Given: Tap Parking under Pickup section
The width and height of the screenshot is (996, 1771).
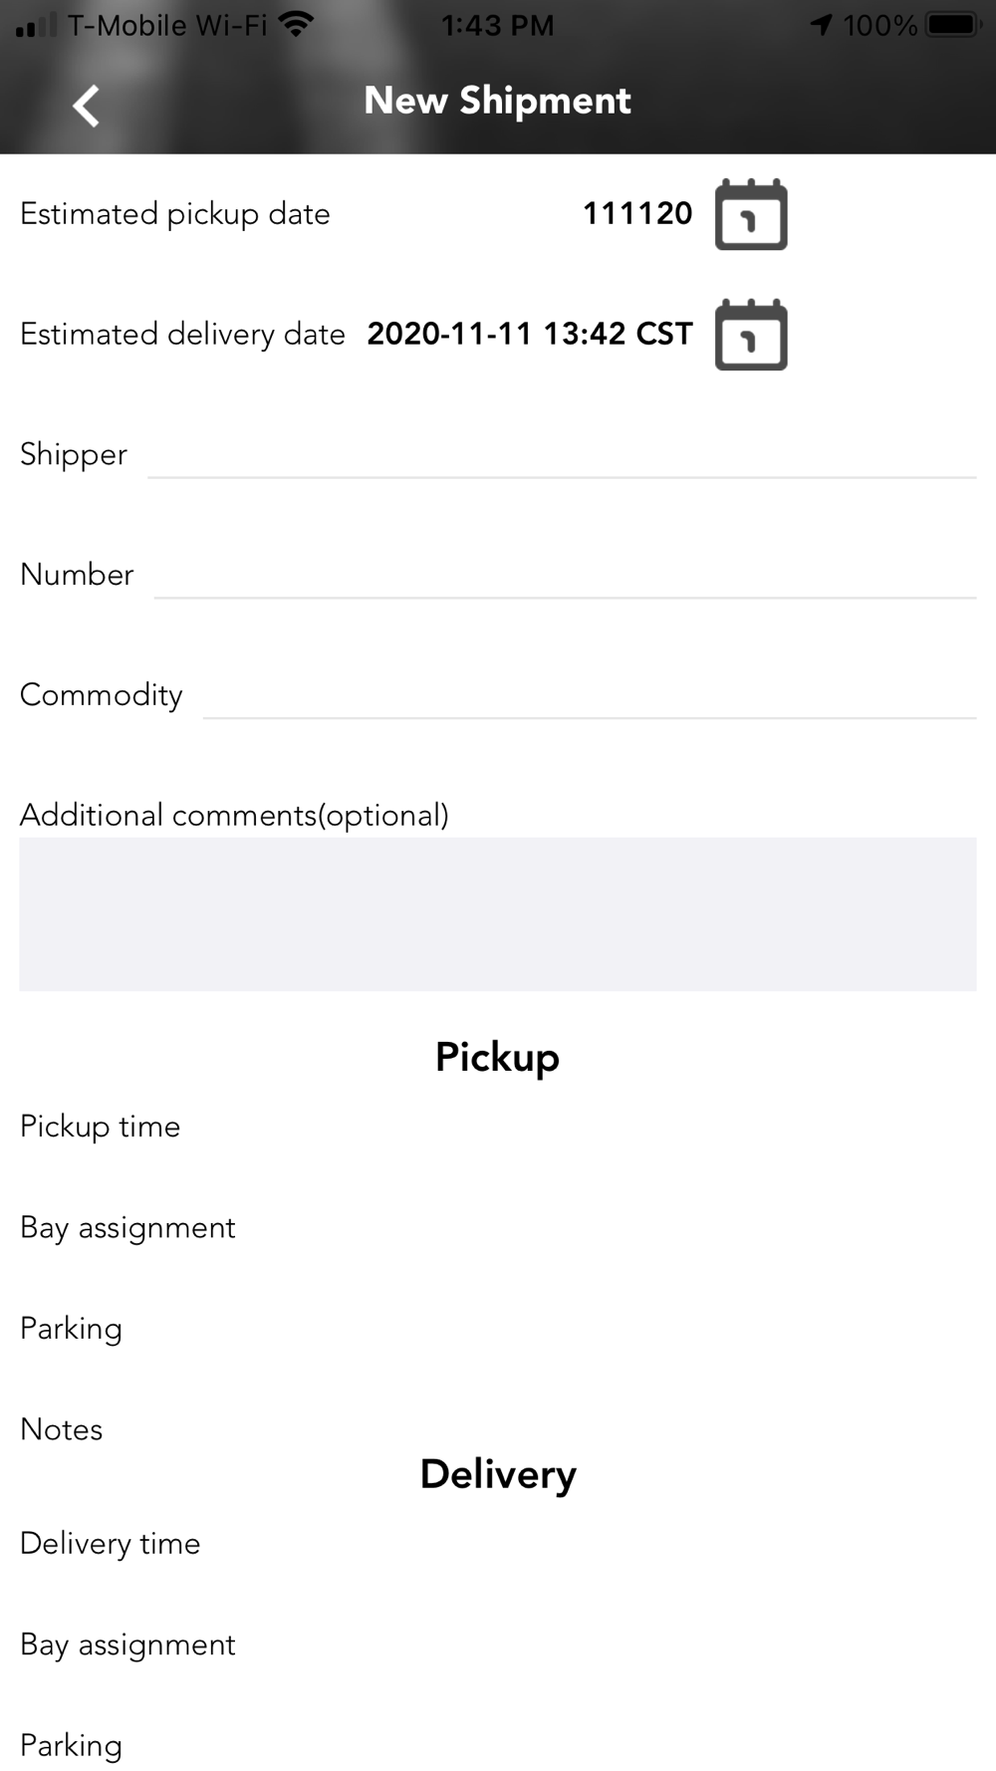Looking at the screenshot, I should [72, 1329].
